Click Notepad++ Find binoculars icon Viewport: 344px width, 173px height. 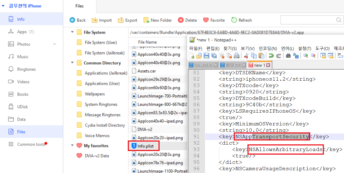tap(288, 56)
